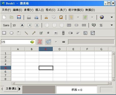This screenshot has height=95, width=116.
Task: Click the equals sign formula button
Action: coord(64,42)
